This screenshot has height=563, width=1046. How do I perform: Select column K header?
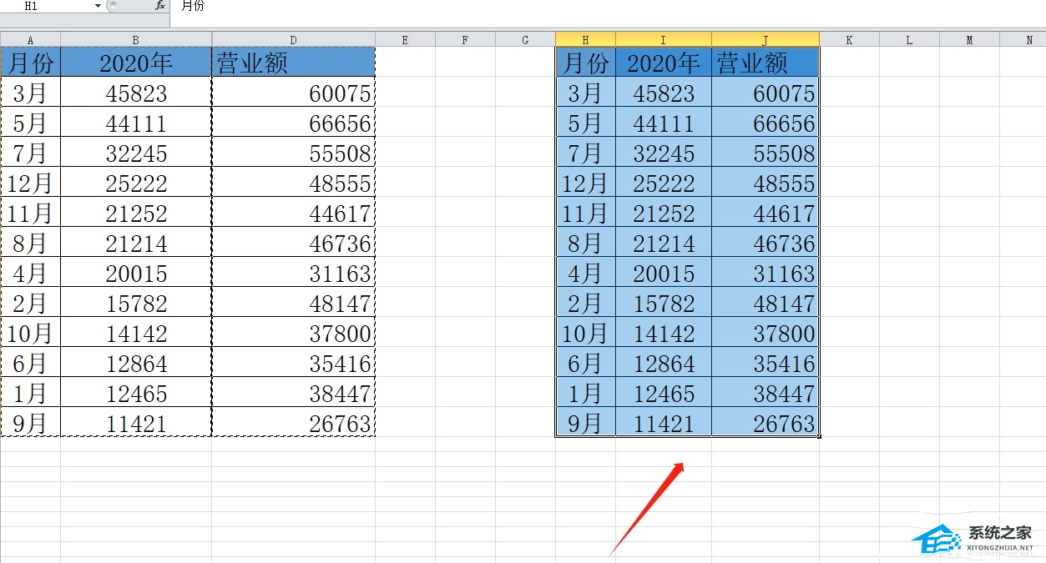click(849, 39)
